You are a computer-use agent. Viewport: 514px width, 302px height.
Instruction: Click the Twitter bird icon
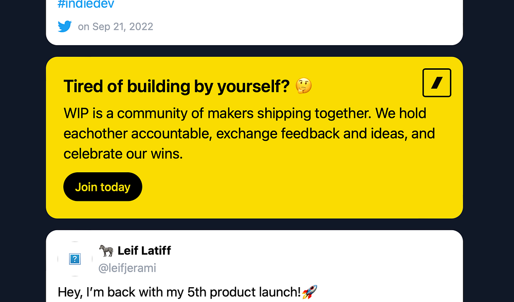tap(65, 27)
